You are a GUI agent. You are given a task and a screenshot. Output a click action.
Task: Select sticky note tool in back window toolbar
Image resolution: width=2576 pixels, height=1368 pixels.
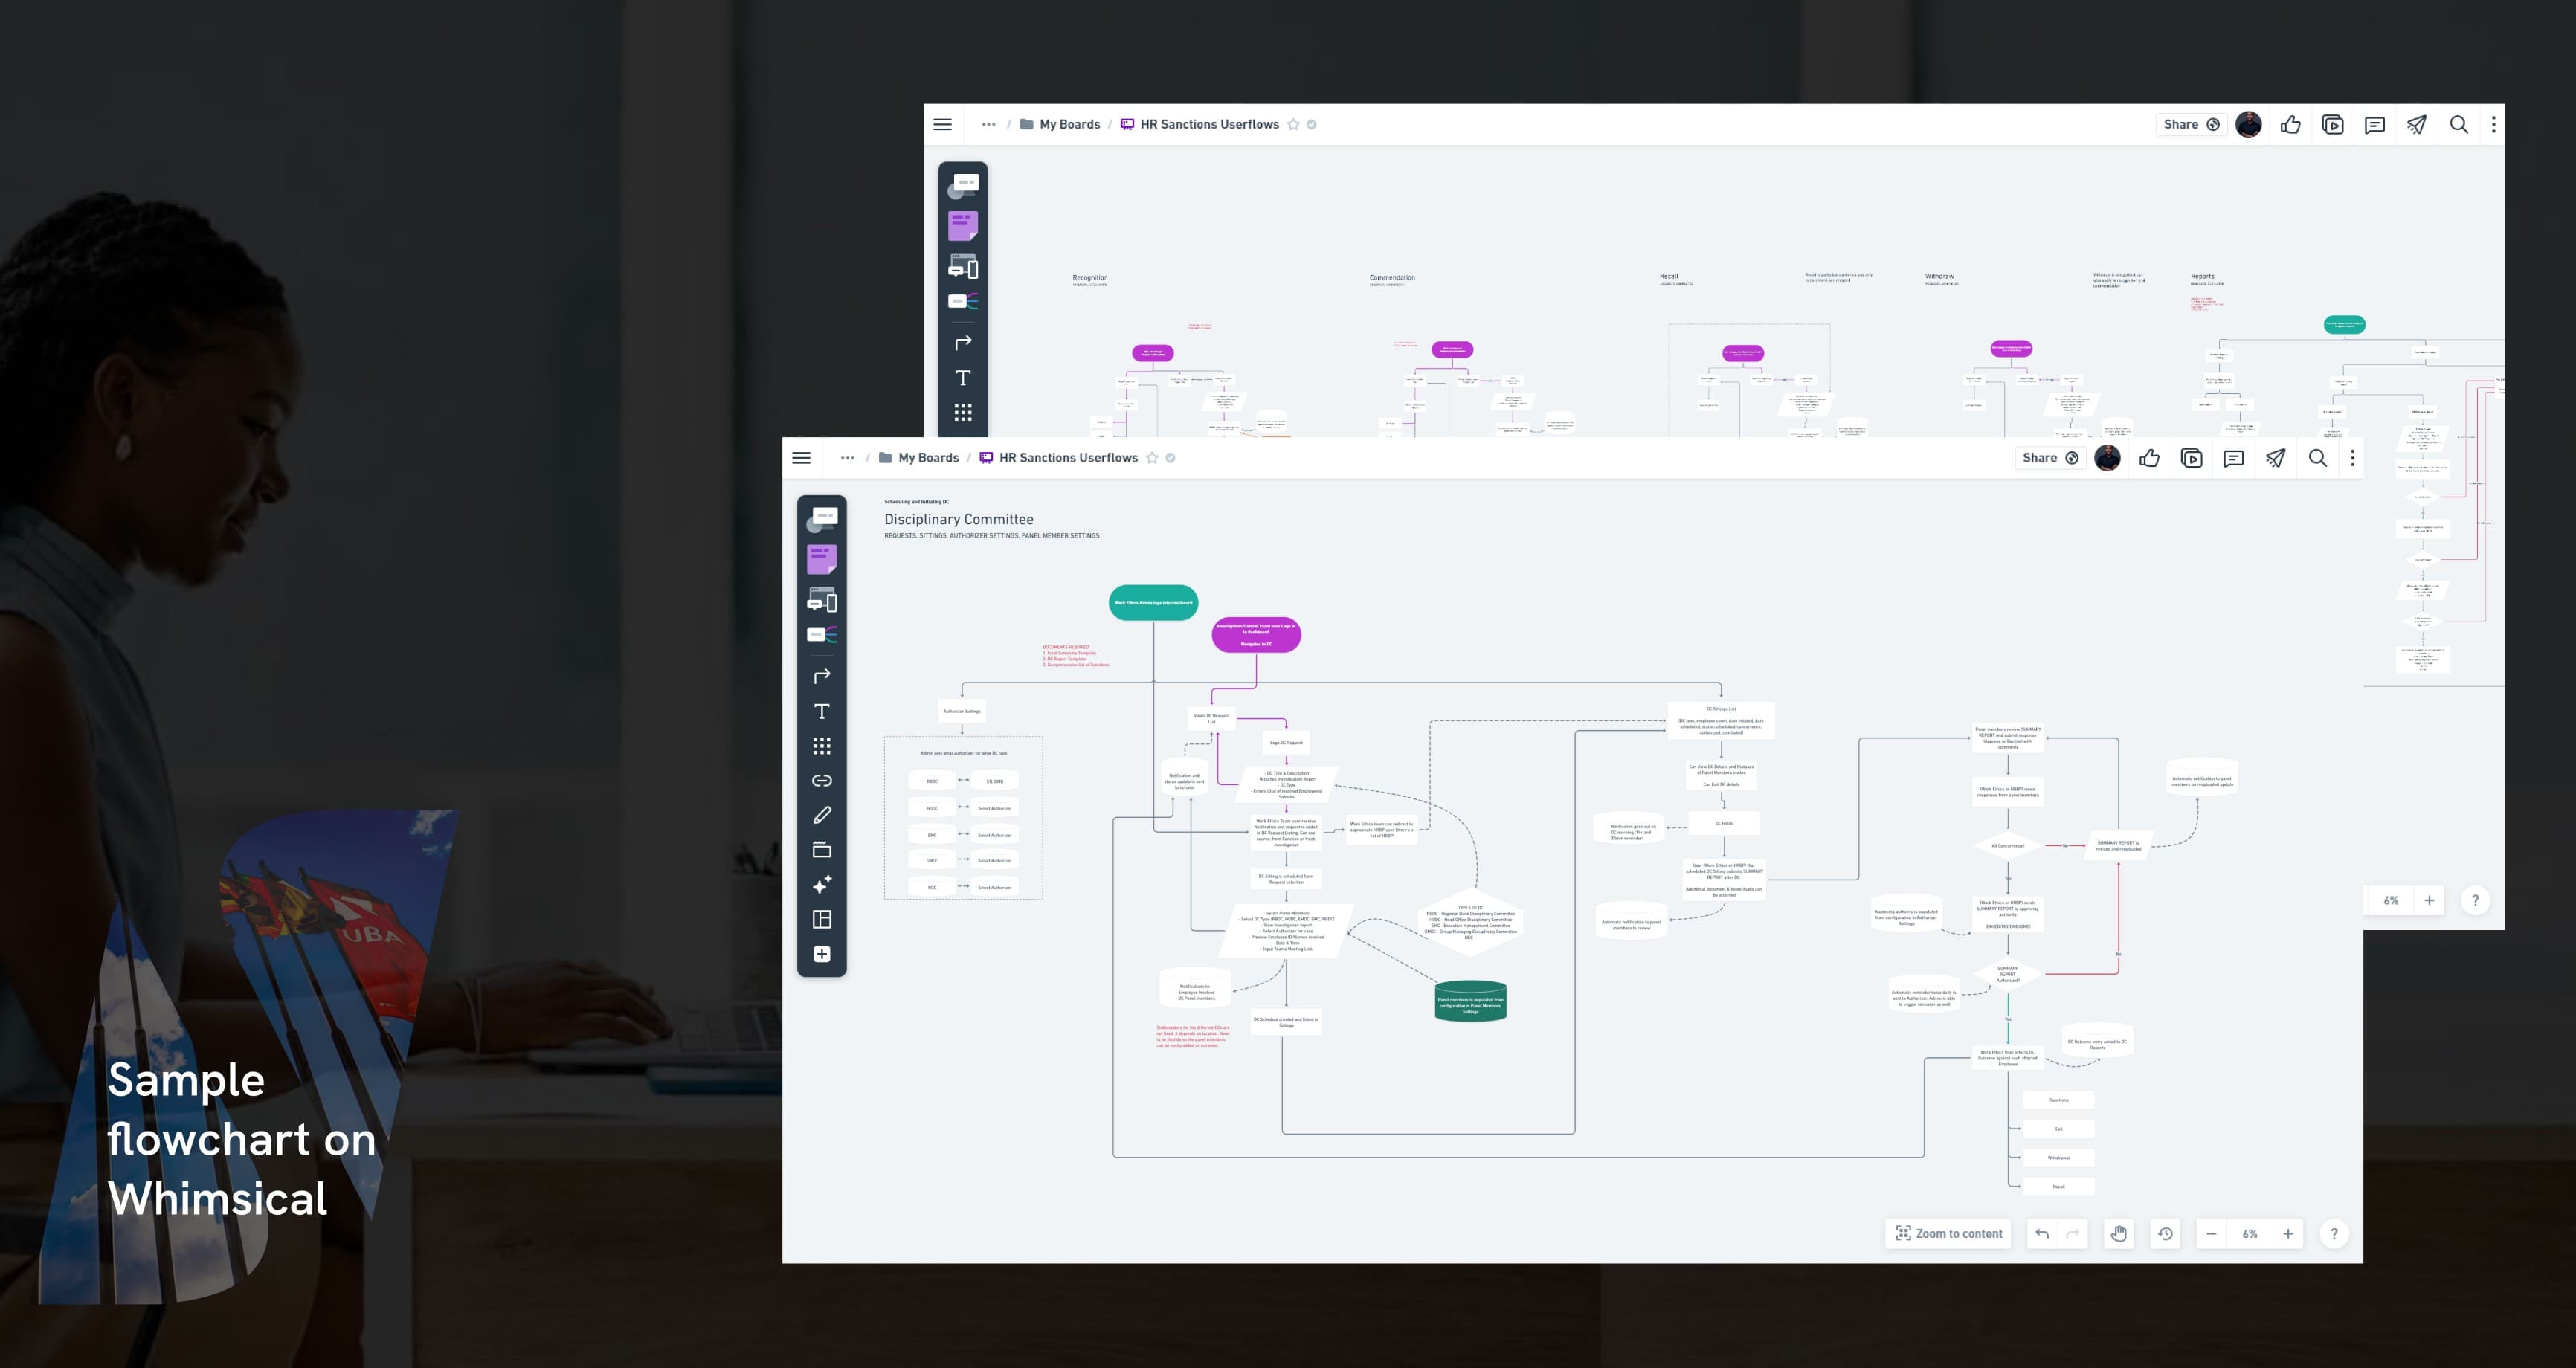click(963, 226)
